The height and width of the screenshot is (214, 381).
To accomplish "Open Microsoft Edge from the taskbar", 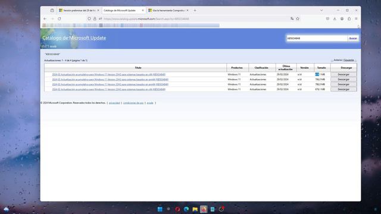I will click(x=186, y=209).
